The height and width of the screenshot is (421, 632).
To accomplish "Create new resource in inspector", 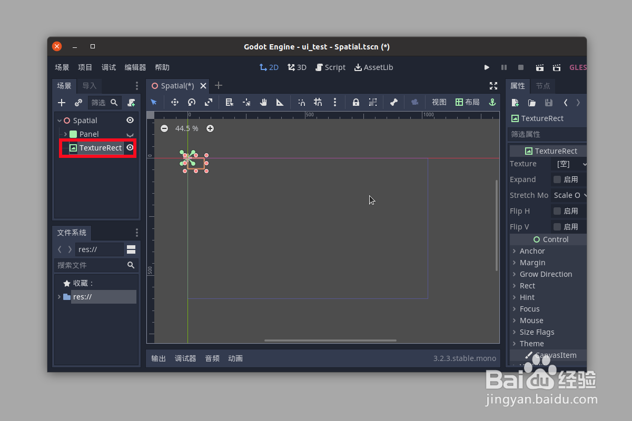I will (515, 103).
